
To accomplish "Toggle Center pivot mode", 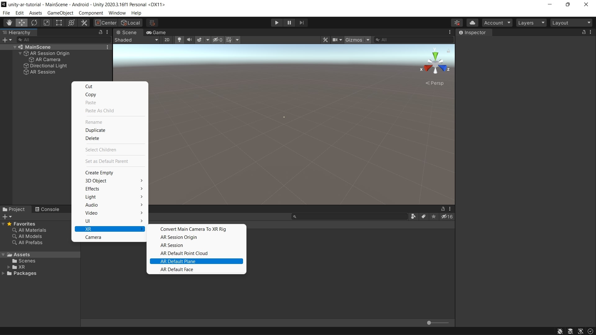I will (106, 23).
